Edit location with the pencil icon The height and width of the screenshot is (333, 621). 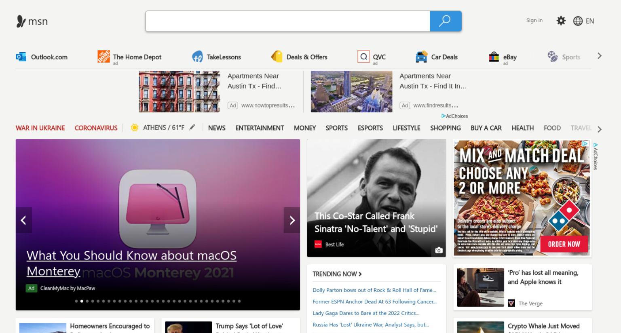192,127
